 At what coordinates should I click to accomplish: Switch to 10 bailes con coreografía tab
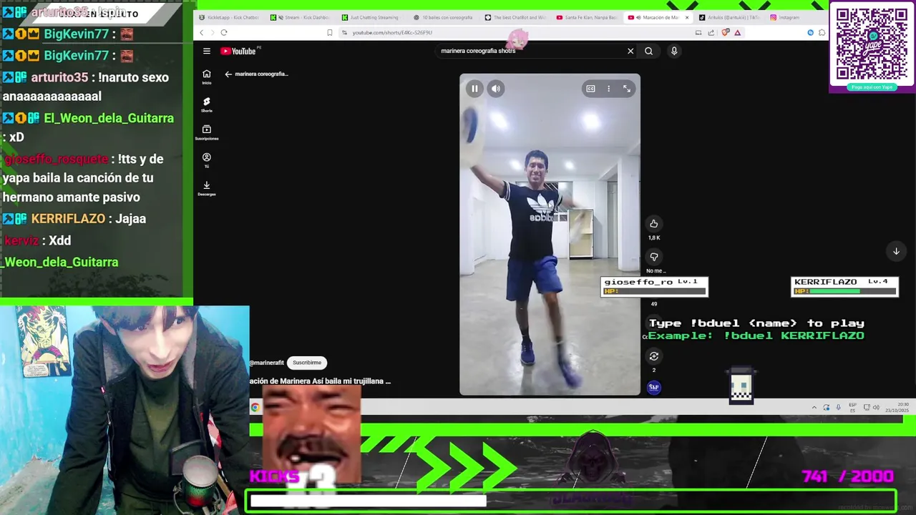[x=444, y=17]
